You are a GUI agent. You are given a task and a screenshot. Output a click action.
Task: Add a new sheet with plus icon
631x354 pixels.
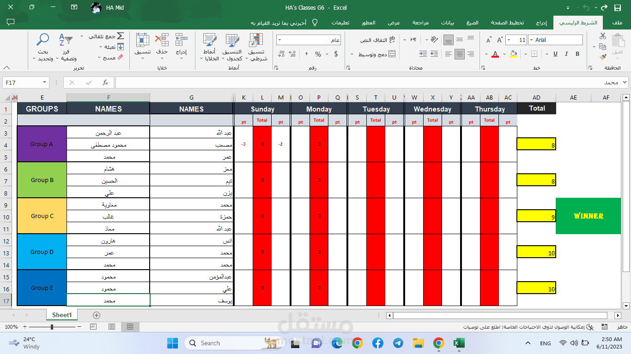point(97,315)
